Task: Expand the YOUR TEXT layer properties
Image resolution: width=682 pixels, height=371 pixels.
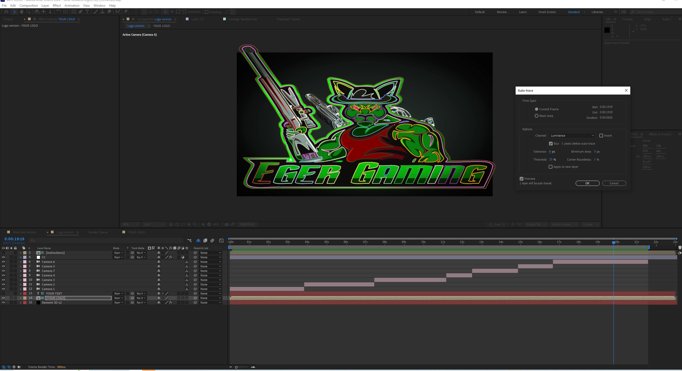Action: tap(21, 293)
